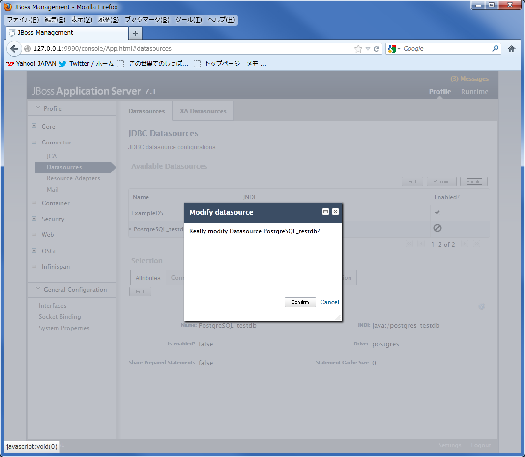The width and height of the screenshot is (525, 457).
Task: Open the Twitter / ホーム bookmark
Action: 87,63
